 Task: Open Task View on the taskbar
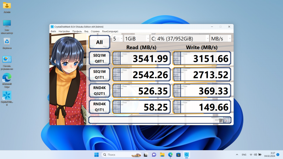146,155
